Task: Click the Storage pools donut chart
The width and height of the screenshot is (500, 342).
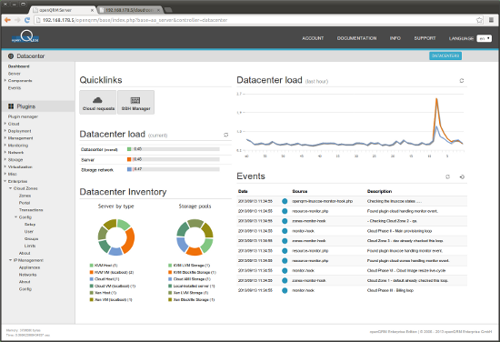Action: (195, 237)
